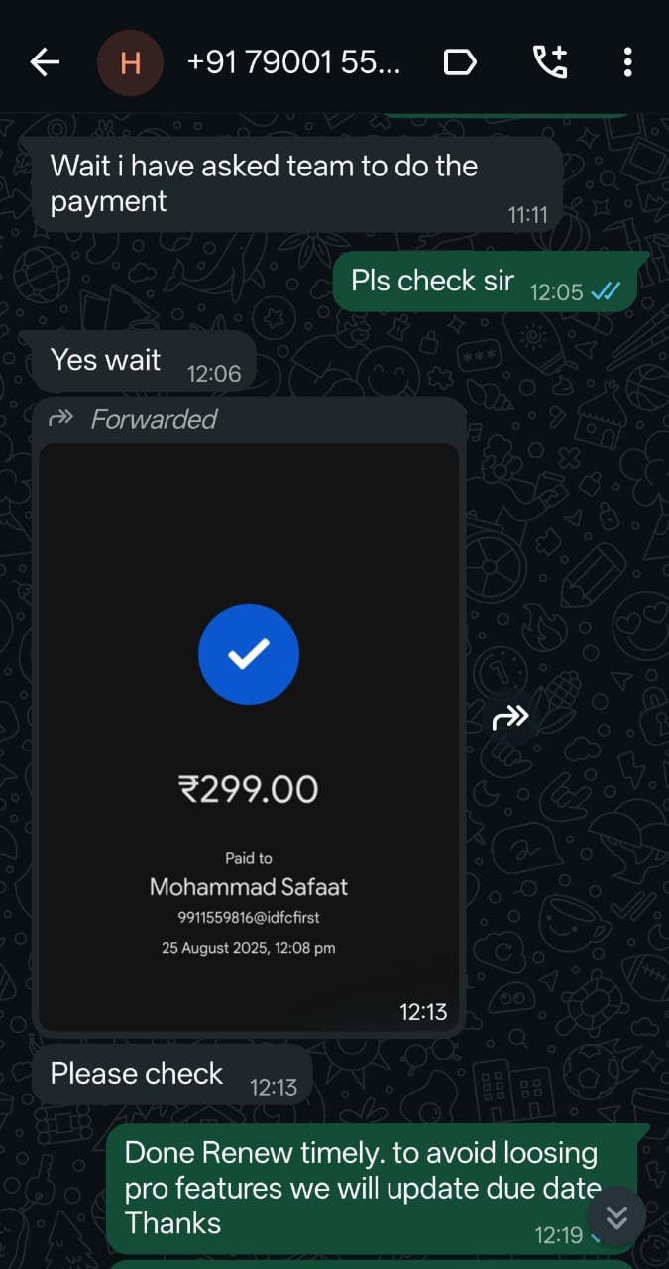The height and width of the screenshot is (1269, 669).
Task: Open the three-dot more options menu
Action: [627, 63]
